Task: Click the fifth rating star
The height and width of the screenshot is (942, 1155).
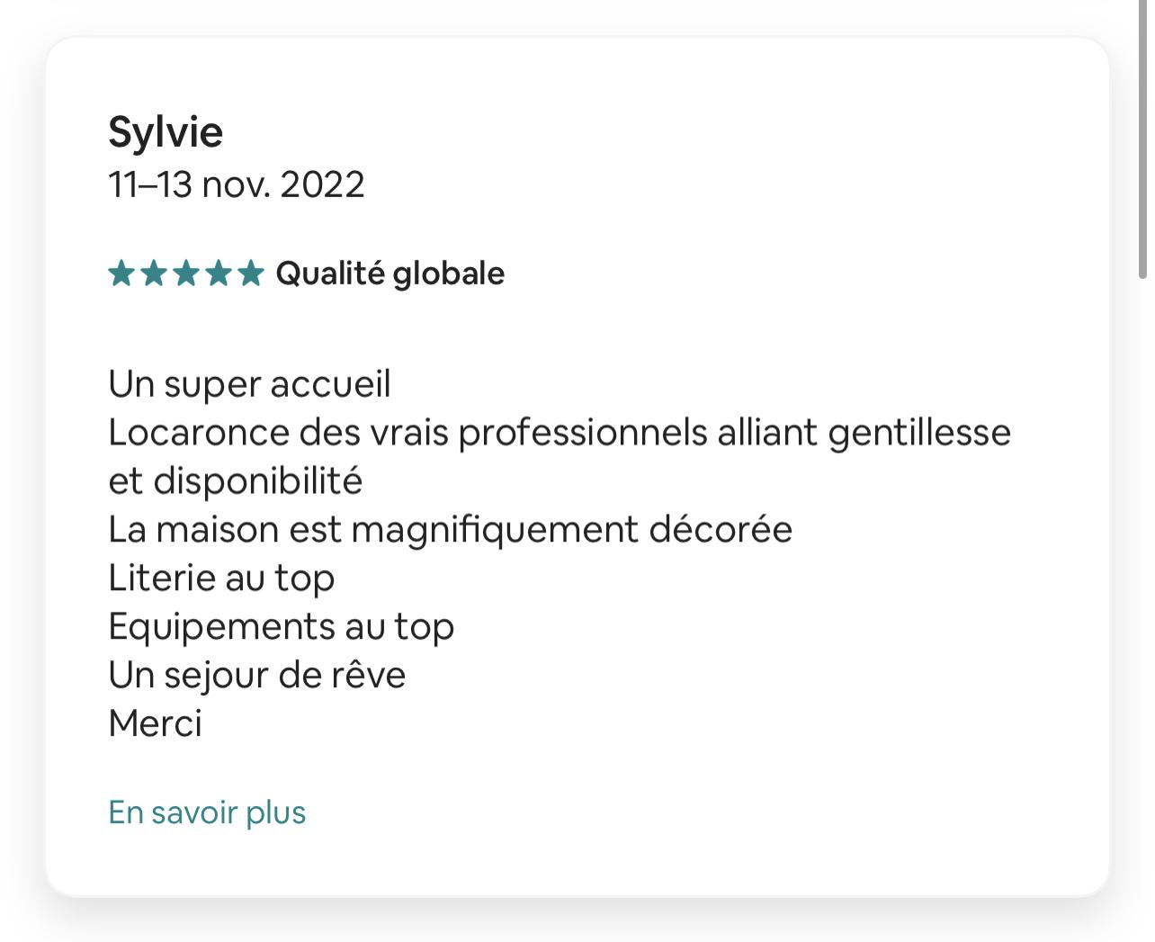Action: (x=251, y=273)
